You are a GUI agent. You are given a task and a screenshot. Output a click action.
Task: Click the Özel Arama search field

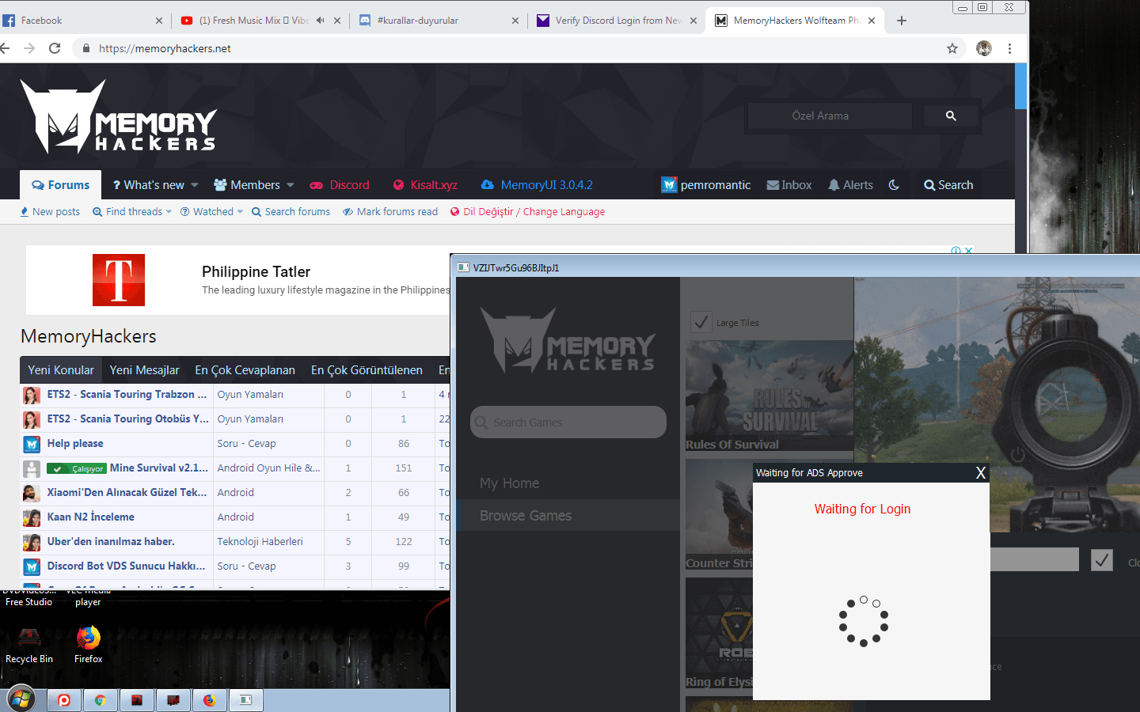pyautogui.click(x=830, y=116)
